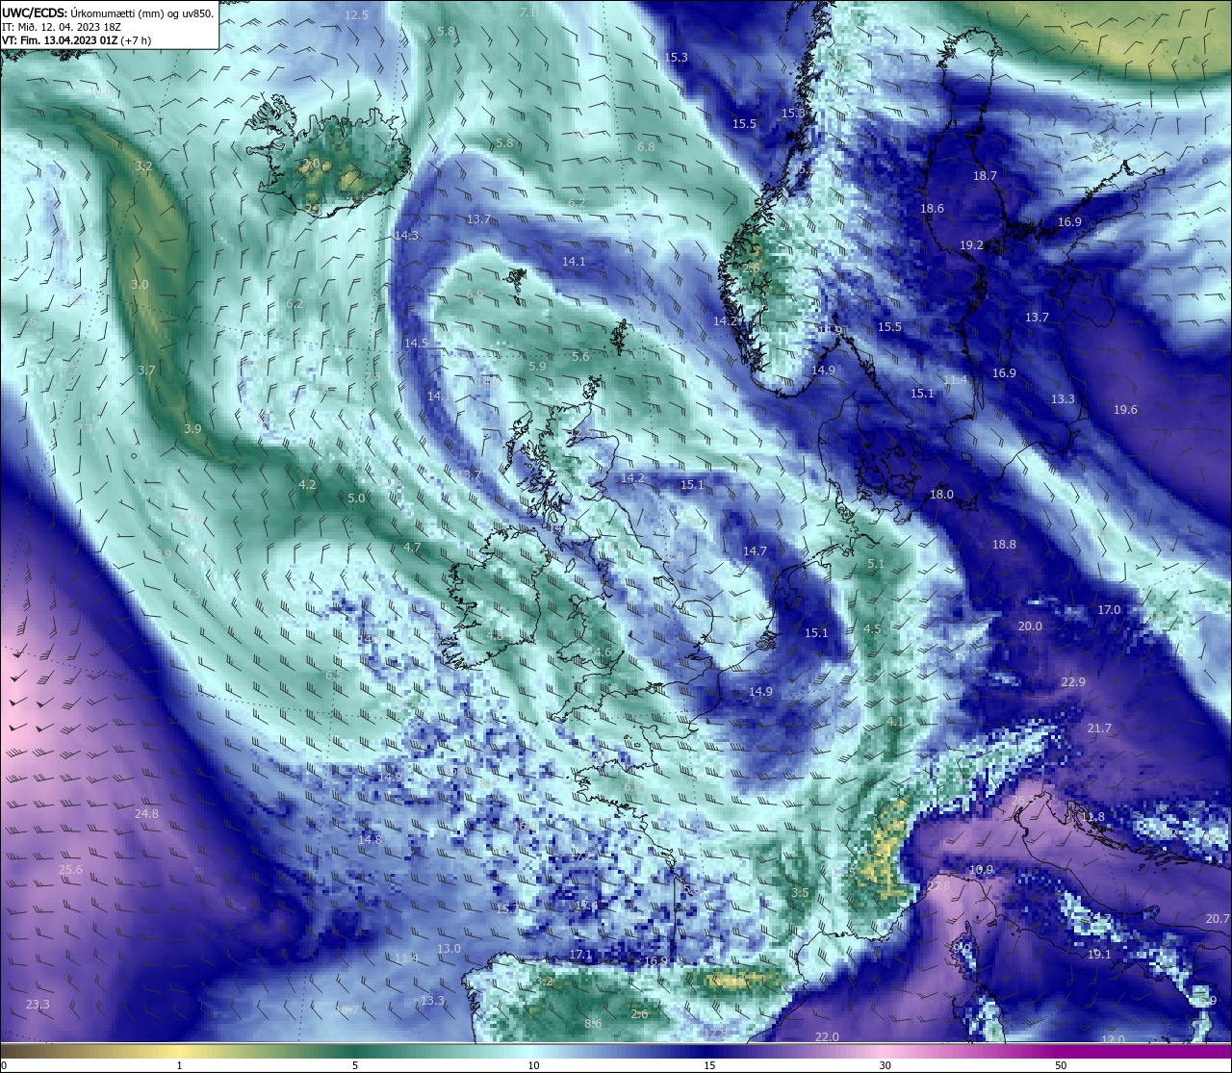This screenshot has width=1232, height=1073.
Task: Select the 24.8 value over the Atlantic
Action: 146,814
